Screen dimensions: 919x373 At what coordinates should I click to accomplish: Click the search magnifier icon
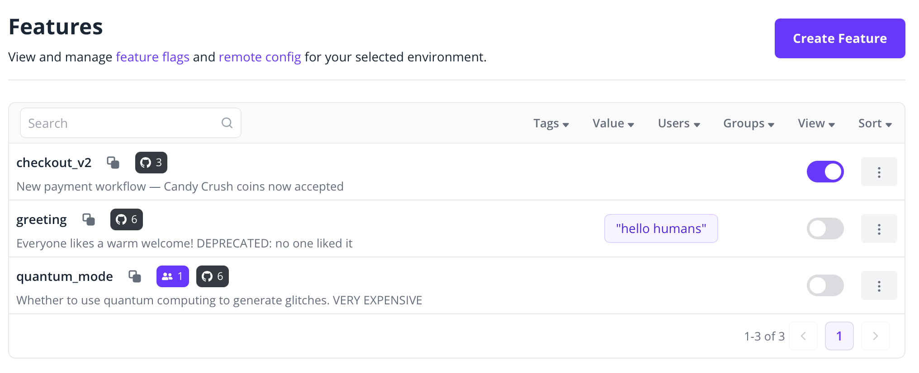[x=227, y=122]
